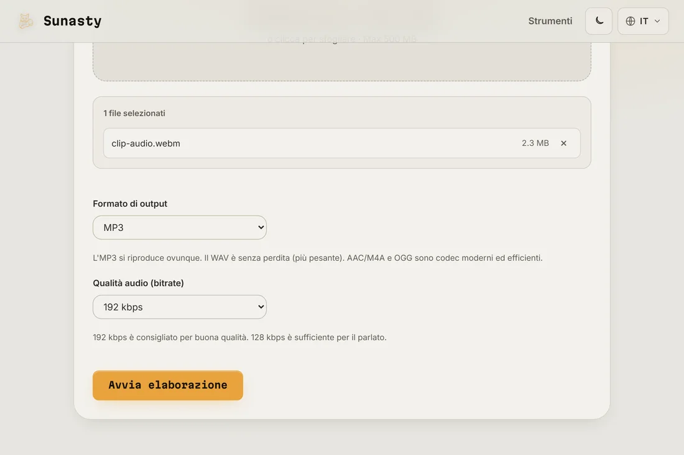The image size is (684, 455).
Task: Click the dashed file upload drop zone
Action: coord(341,61)
